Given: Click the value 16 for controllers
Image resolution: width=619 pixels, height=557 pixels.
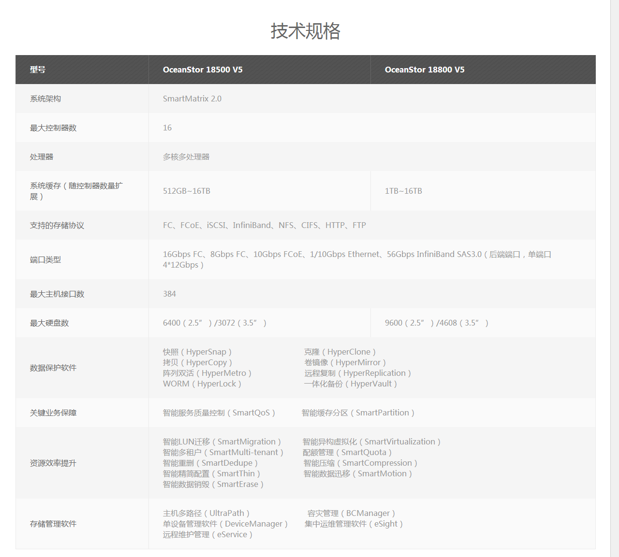Looking at the screenshot, I should click(167, 128).
